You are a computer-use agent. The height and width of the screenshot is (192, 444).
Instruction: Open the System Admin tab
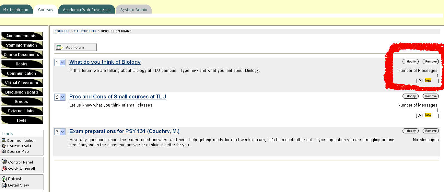click(134, 9)
